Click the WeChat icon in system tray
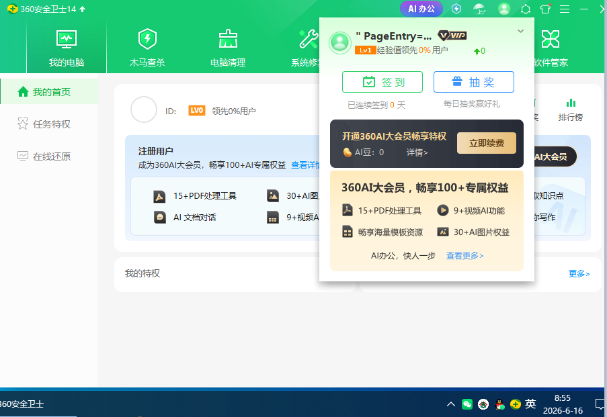Viewport: 607px width, 417px height. (467, 404)
